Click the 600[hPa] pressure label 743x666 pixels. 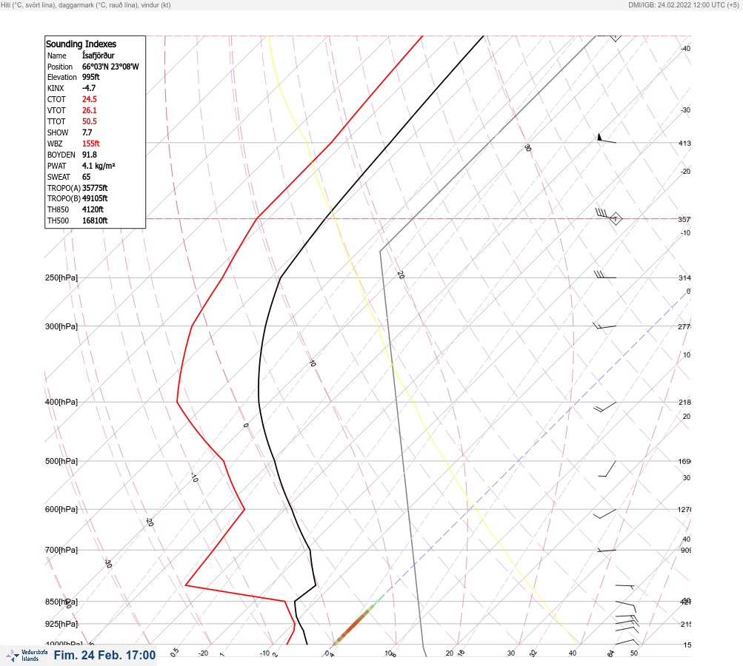pyautogui.click(x=61, y=509)
